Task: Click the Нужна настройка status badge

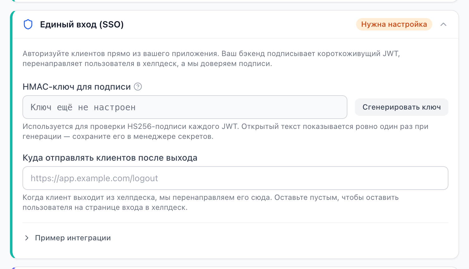Action: point(394,24)
